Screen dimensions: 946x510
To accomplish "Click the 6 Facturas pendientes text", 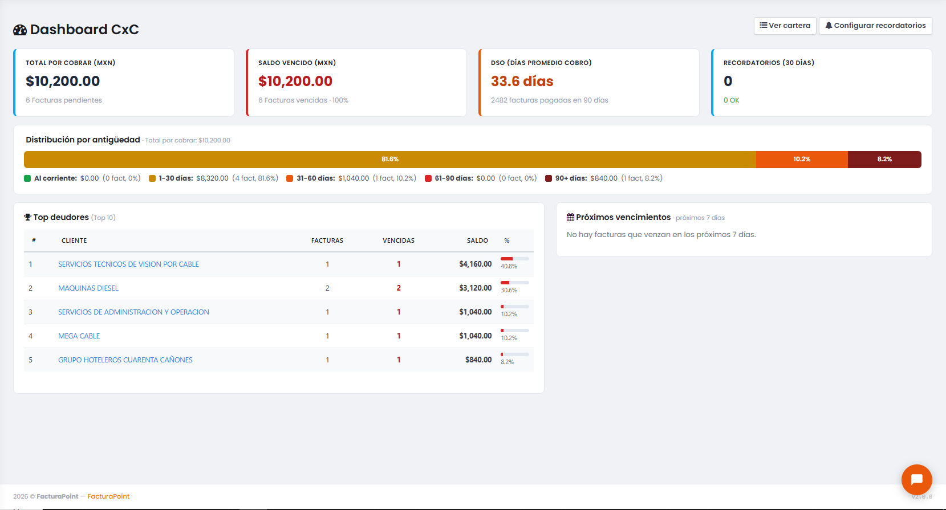I will [64, 100].
